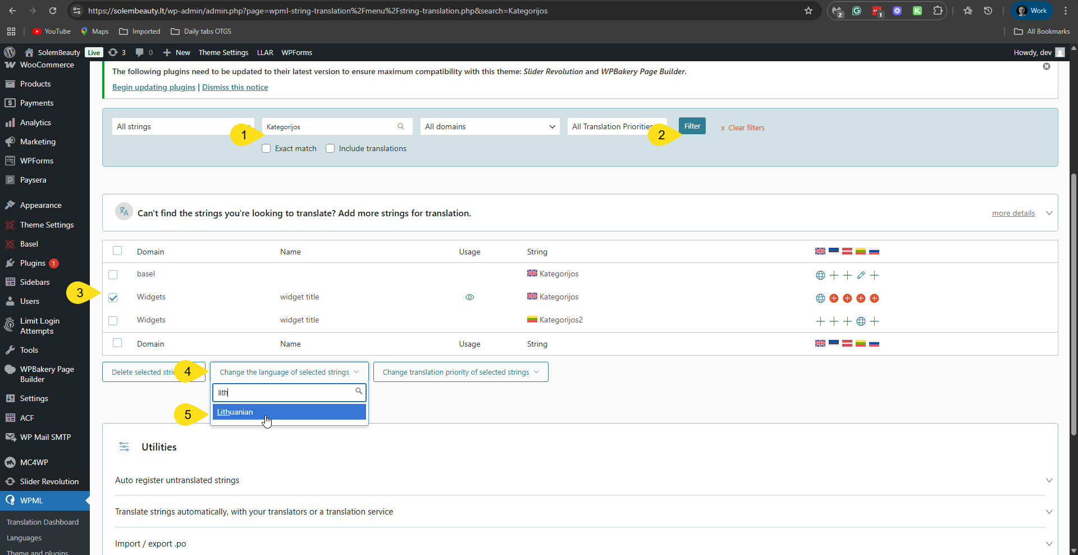
Task: Click the Utilities section sliders icon
Action: point(124,447)
